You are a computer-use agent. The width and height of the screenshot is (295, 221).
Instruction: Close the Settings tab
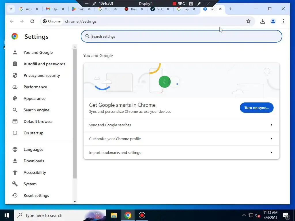tap(220, 9)
